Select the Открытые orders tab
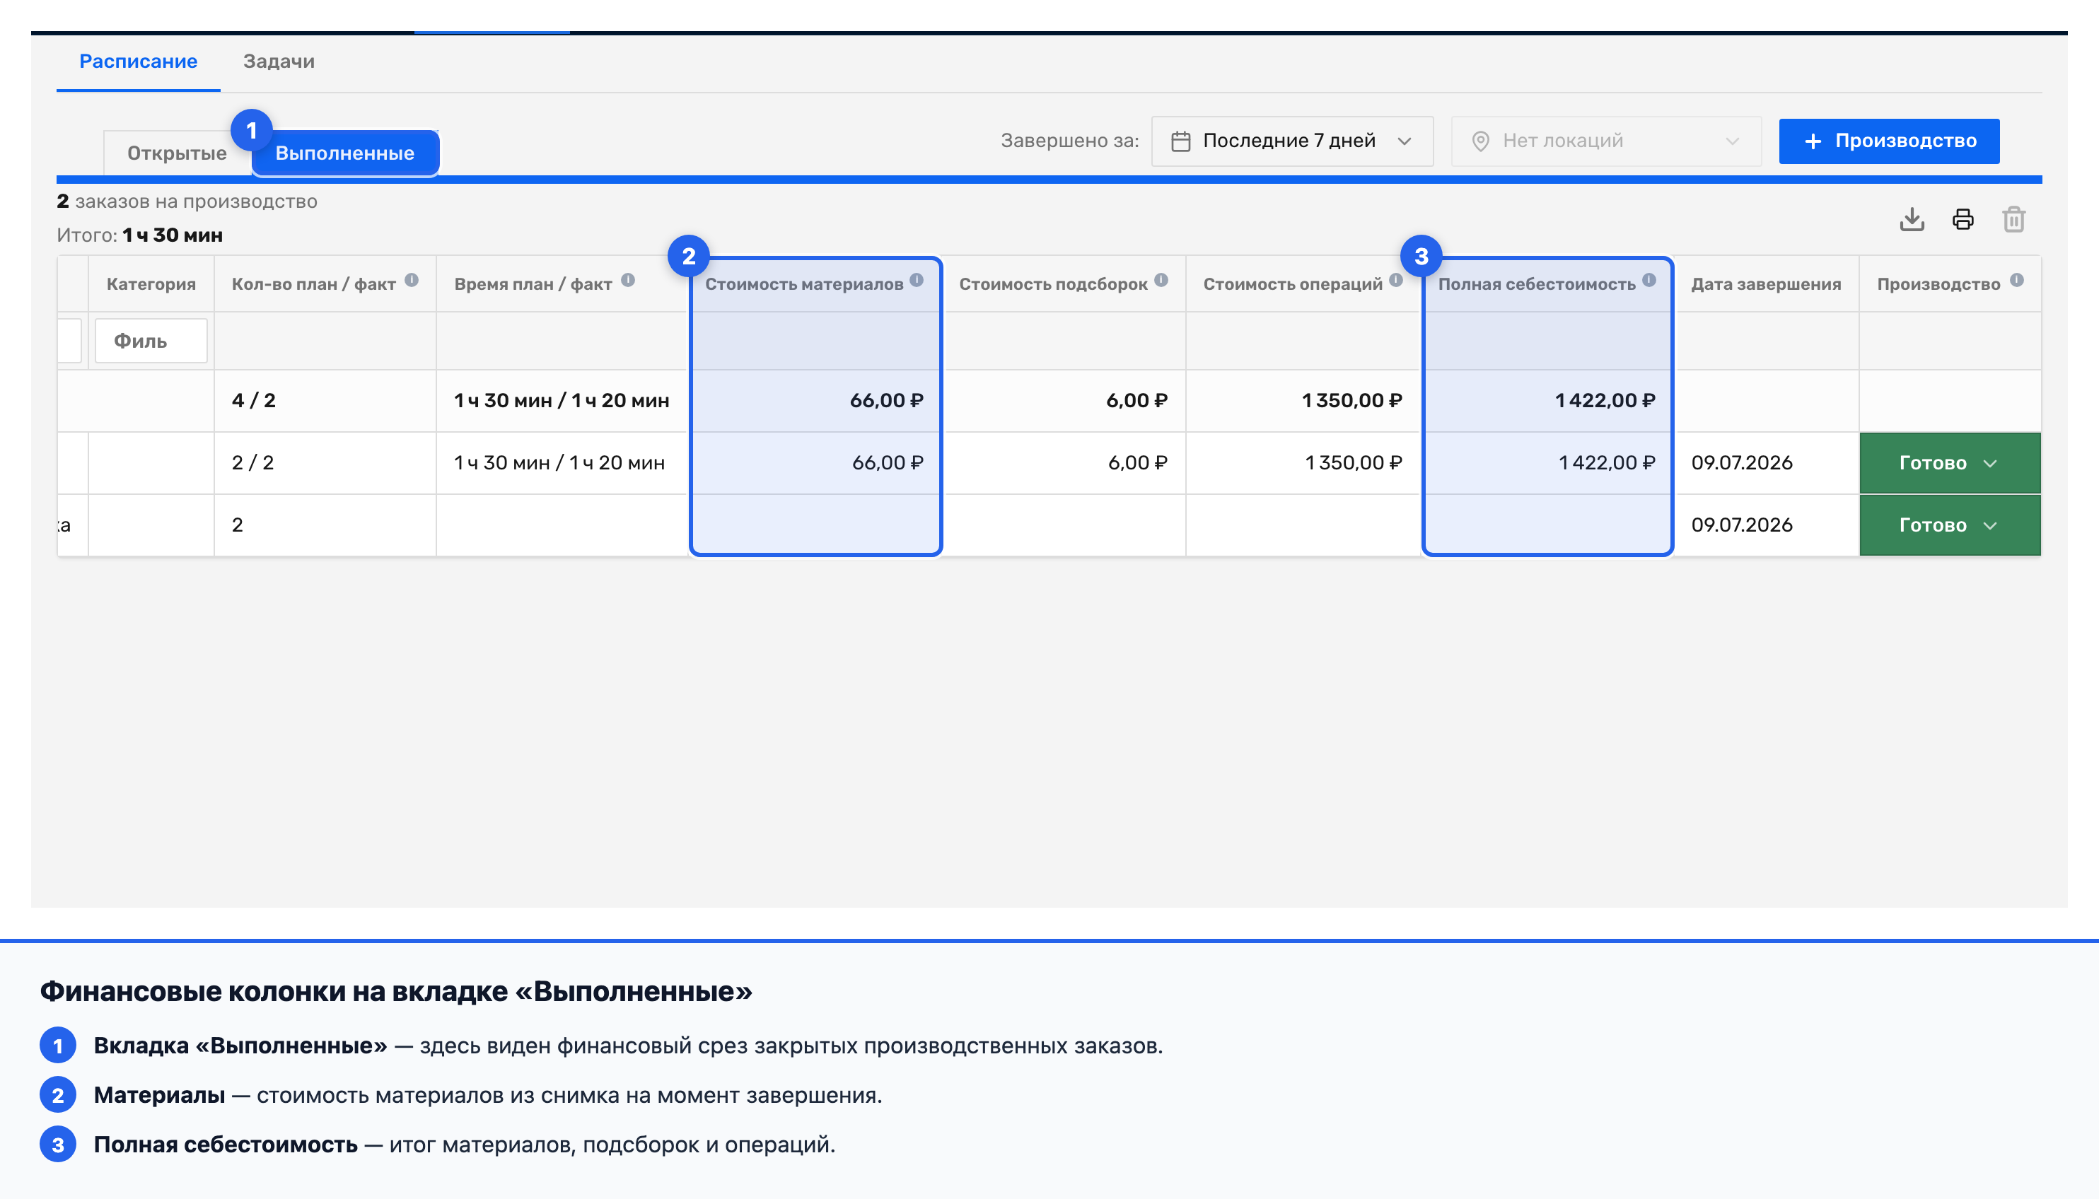The image size is (2099, 1199). (x=177, y=153)
